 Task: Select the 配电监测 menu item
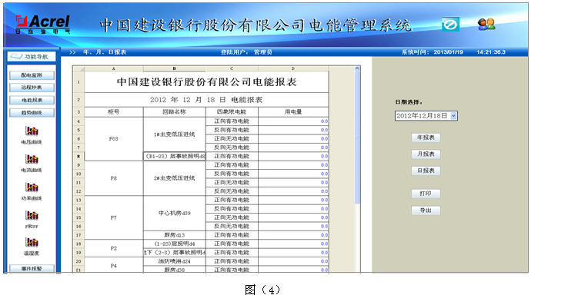(x=32, y=75)
